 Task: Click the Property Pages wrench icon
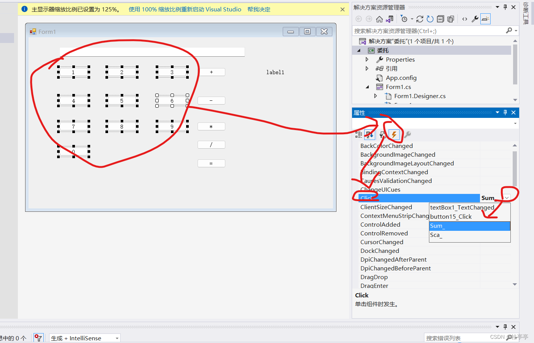coord(408,134)
